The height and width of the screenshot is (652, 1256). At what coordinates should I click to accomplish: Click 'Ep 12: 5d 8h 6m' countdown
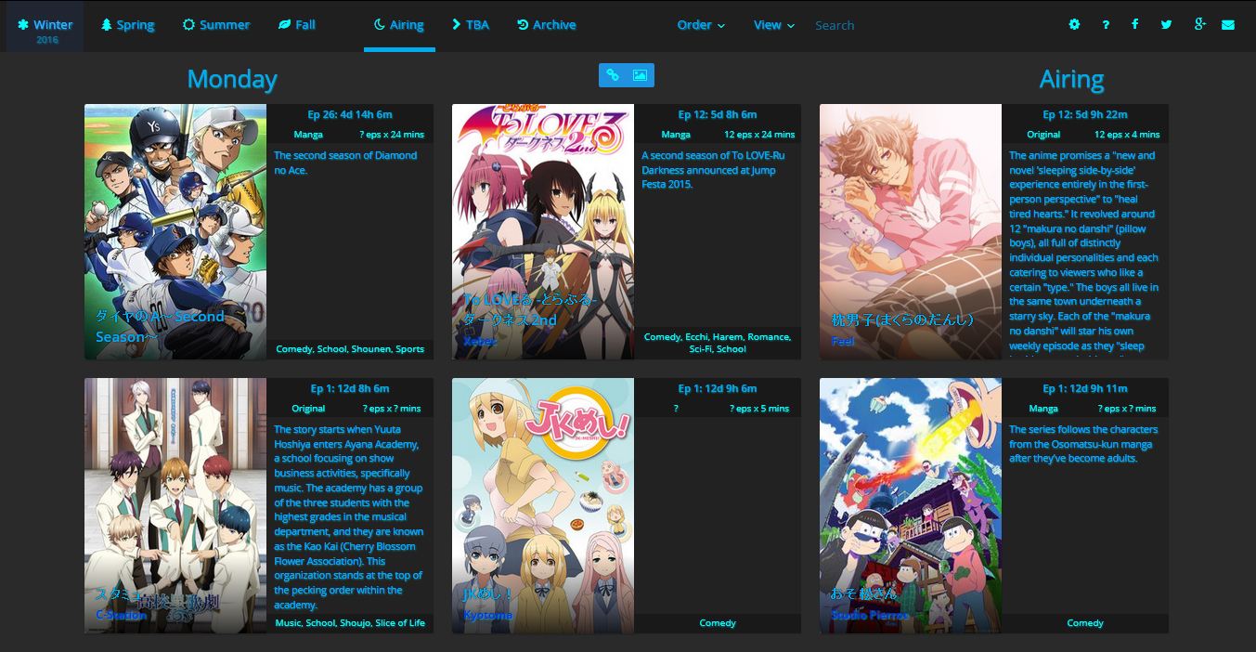(718, 114)
